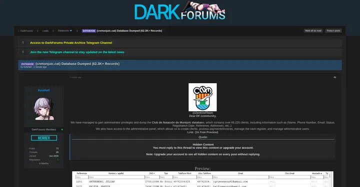Click the Link: (1k Free Preview) text
Screen dimensions: 360x187
click(202, 132)
